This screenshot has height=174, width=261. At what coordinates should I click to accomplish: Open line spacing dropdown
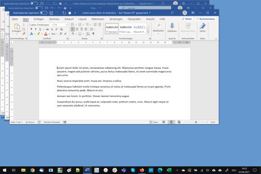(92, 29)
